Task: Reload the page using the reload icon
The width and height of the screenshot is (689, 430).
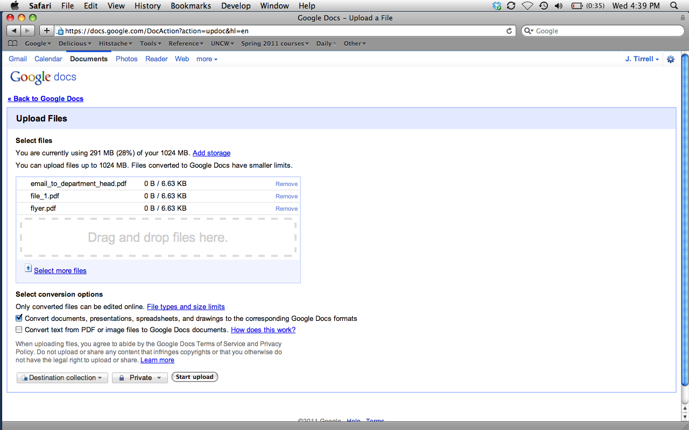Action: point(509,31)
